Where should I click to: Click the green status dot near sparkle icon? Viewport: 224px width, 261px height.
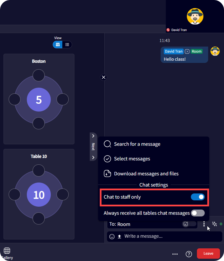[x=221, y=224]
